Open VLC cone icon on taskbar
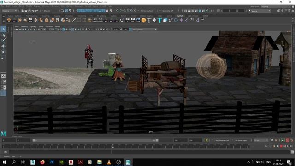The image size is (295, 166). pos(109,162)
